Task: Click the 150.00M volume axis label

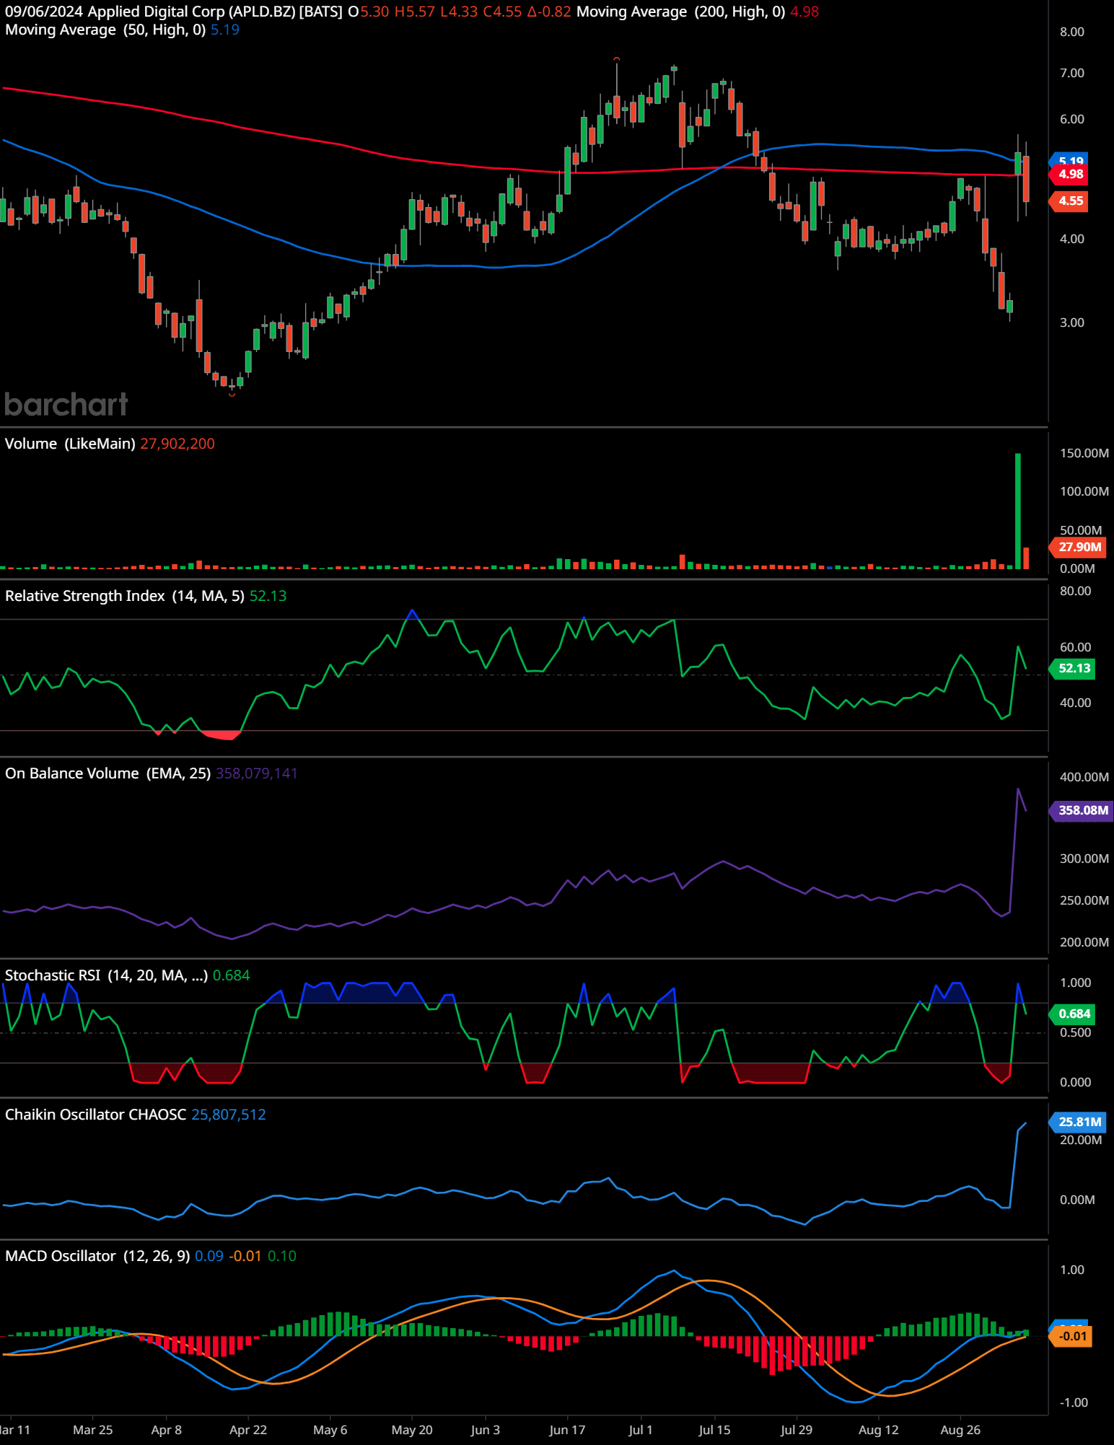Action: coord(1084,453)
